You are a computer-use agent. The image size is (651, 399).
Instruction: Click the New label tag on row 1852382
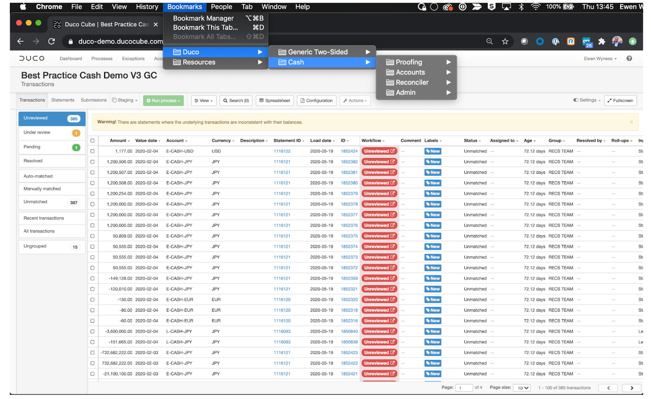tap(433, 162)
